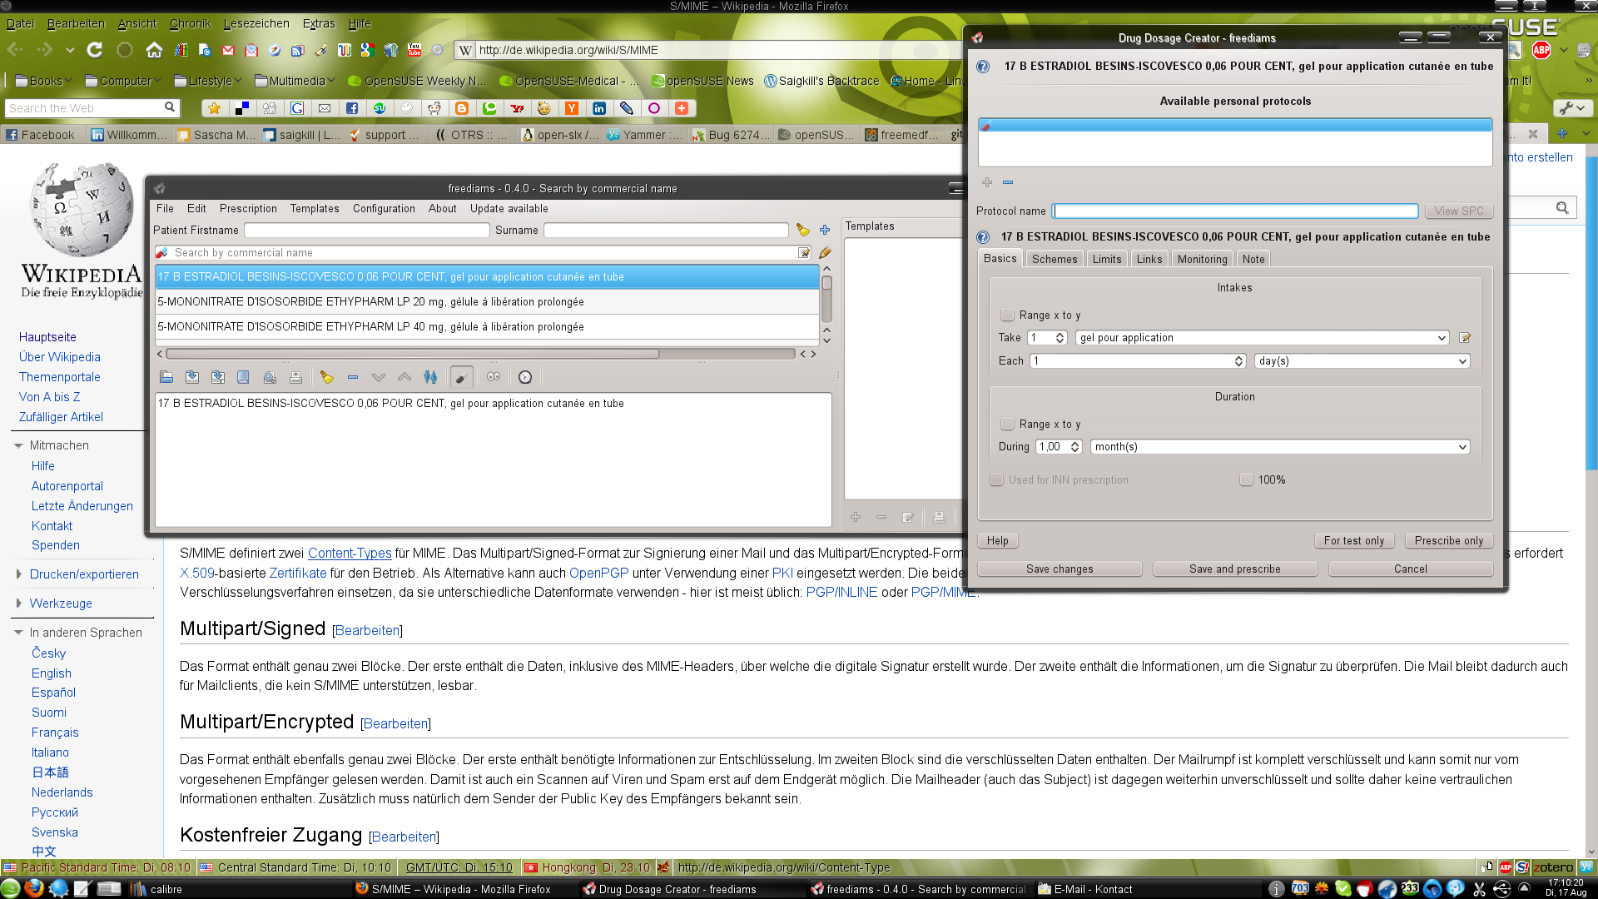Viewport: 1598px width, 899px height.
Task: Open the Prescription menu
Action: (x=248, y=209)
